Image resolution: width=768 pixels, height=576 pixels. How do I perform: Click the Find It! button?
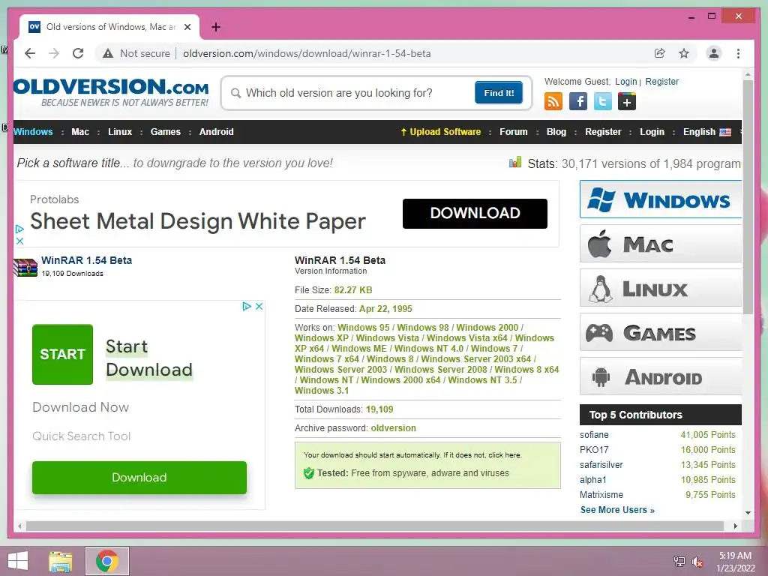[499, 92]
